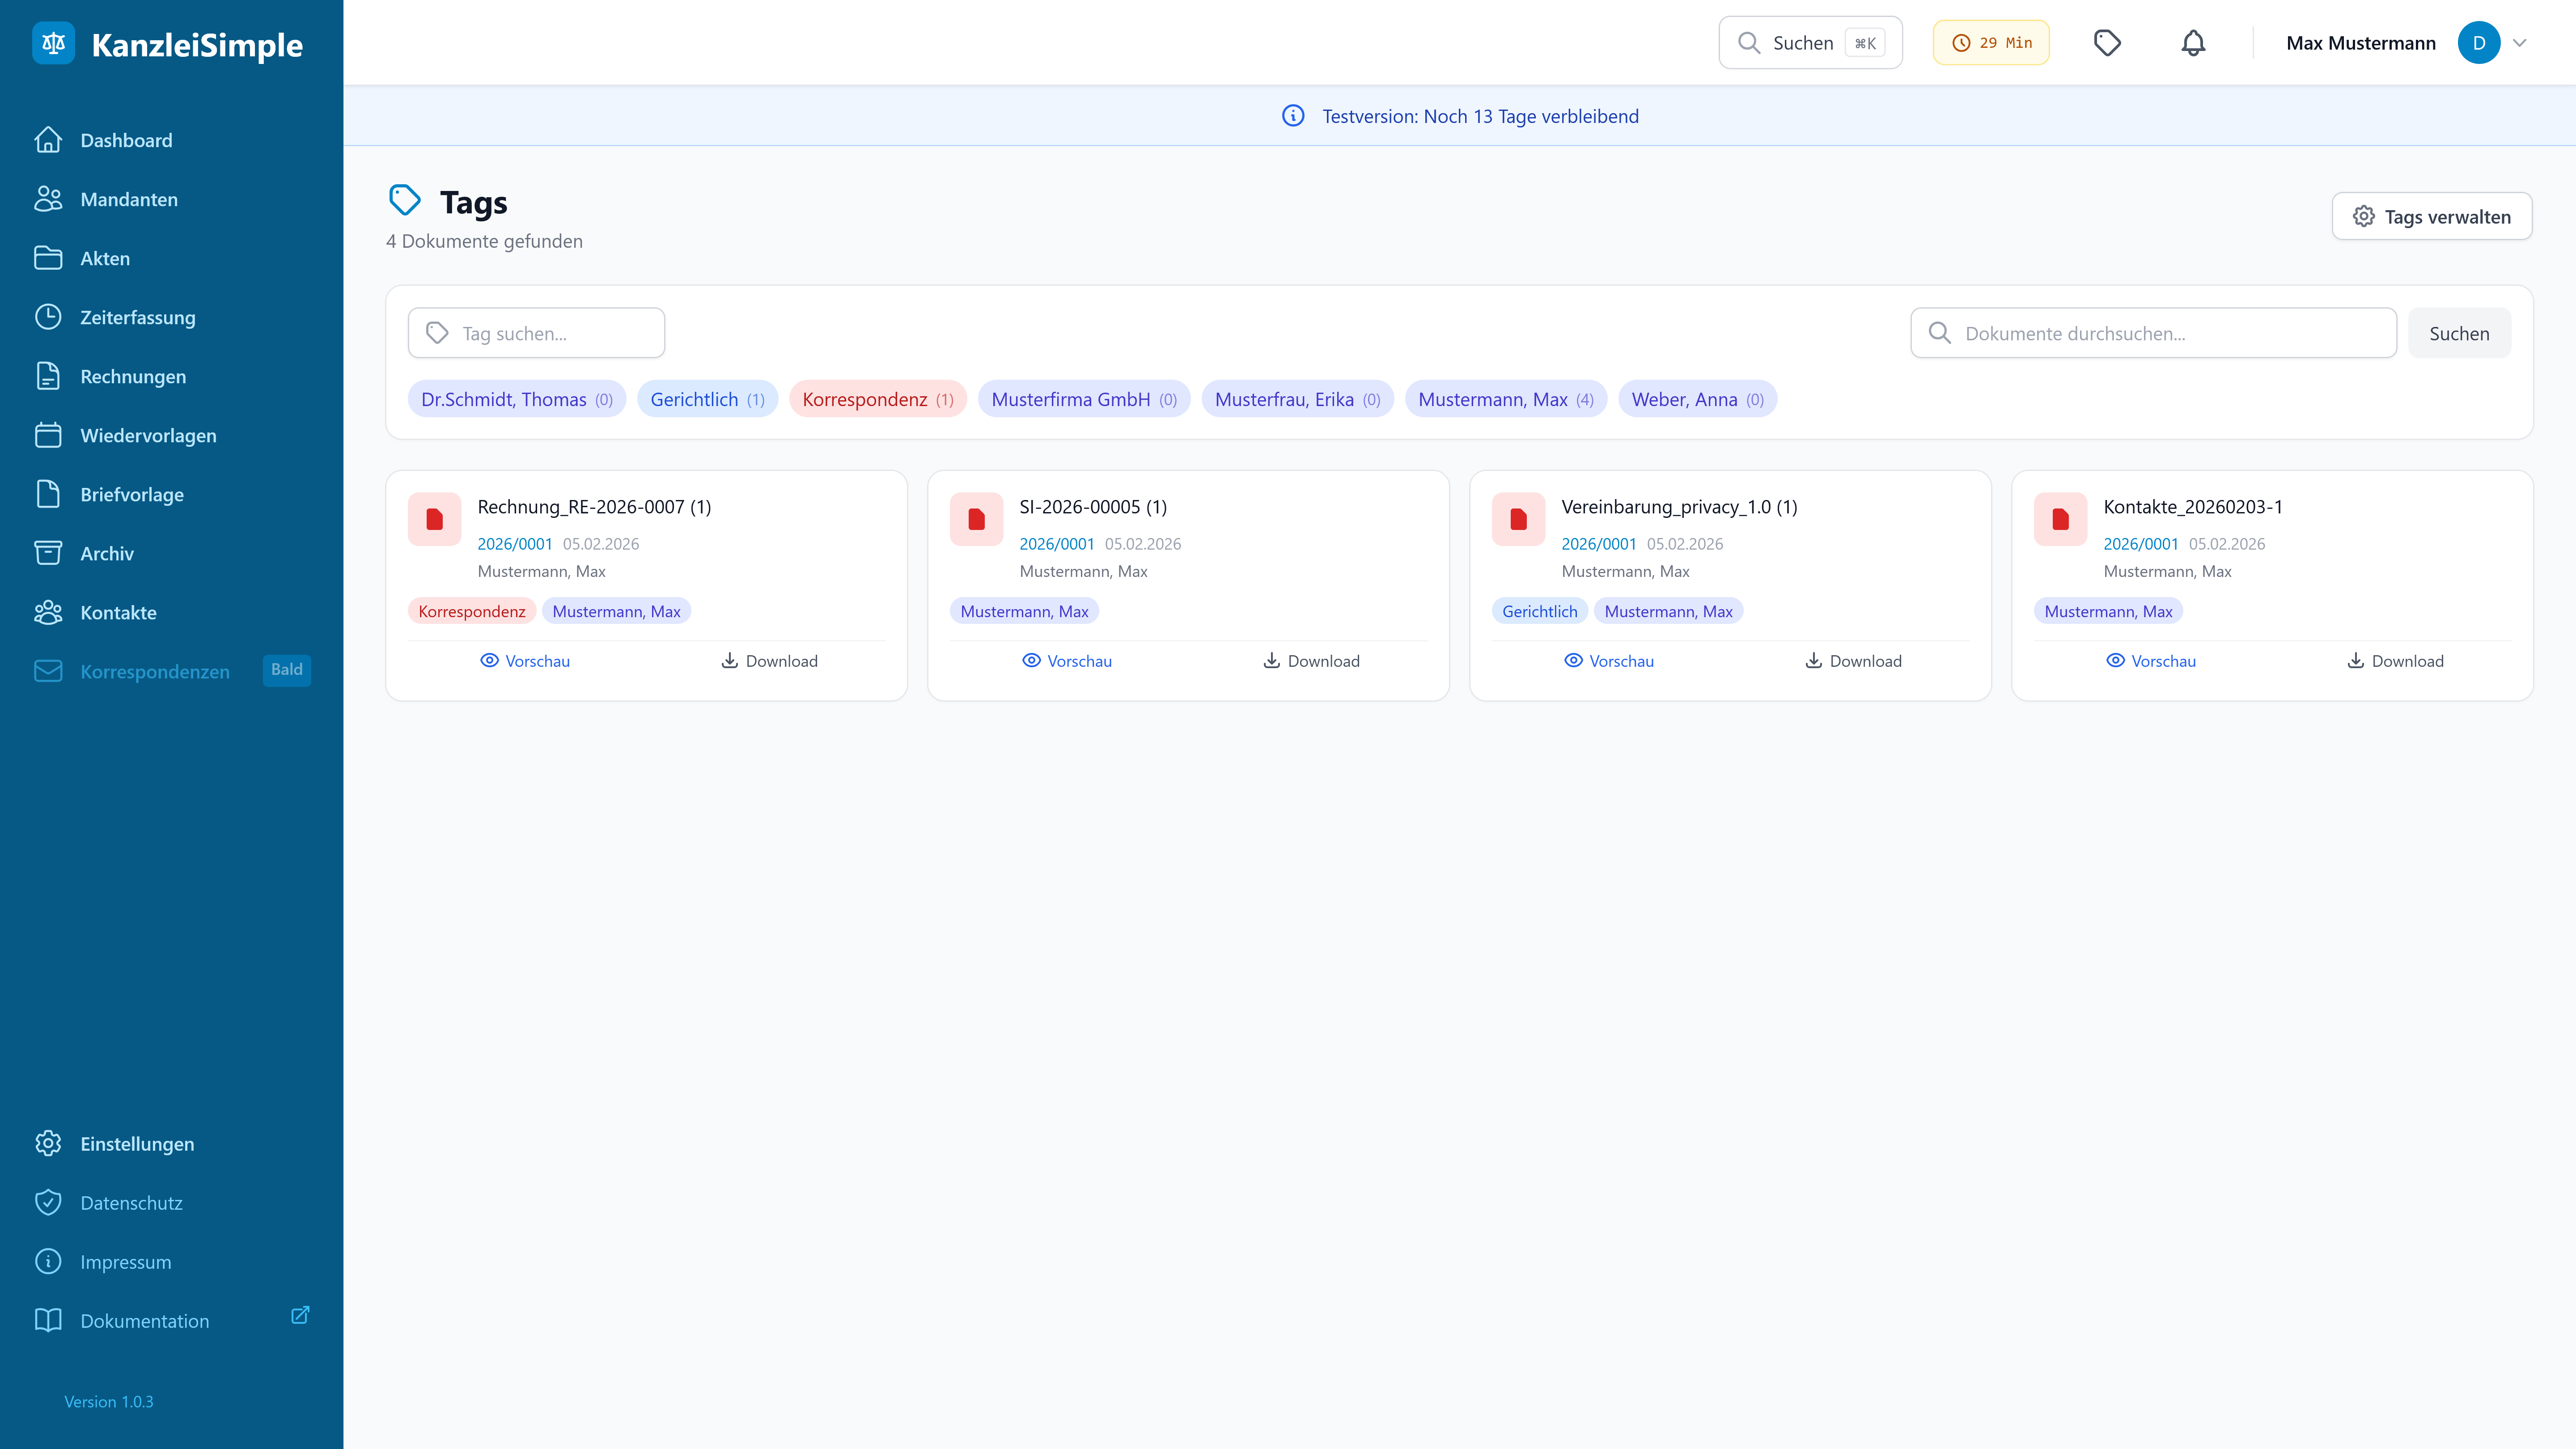
Task: Click red PDF icon of Rechnung_RE-2026-0007
Action: [434, 519]
